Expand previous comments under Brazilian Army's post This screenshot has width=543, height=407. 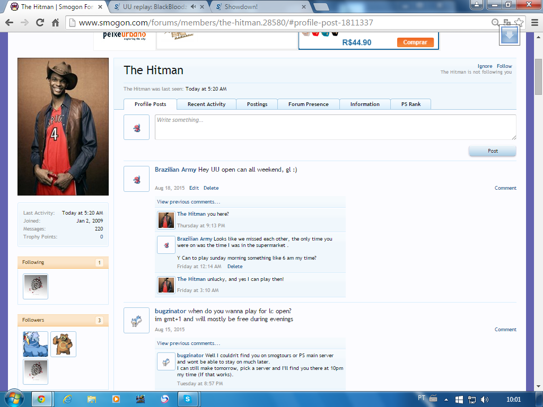(188, 202)
